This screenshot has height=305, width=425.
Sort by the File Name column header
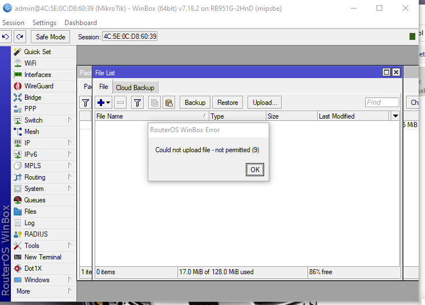[152, 116]
